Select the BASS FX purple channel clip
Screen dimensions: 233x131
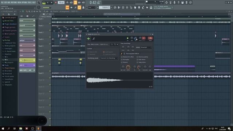coord(27,65)
